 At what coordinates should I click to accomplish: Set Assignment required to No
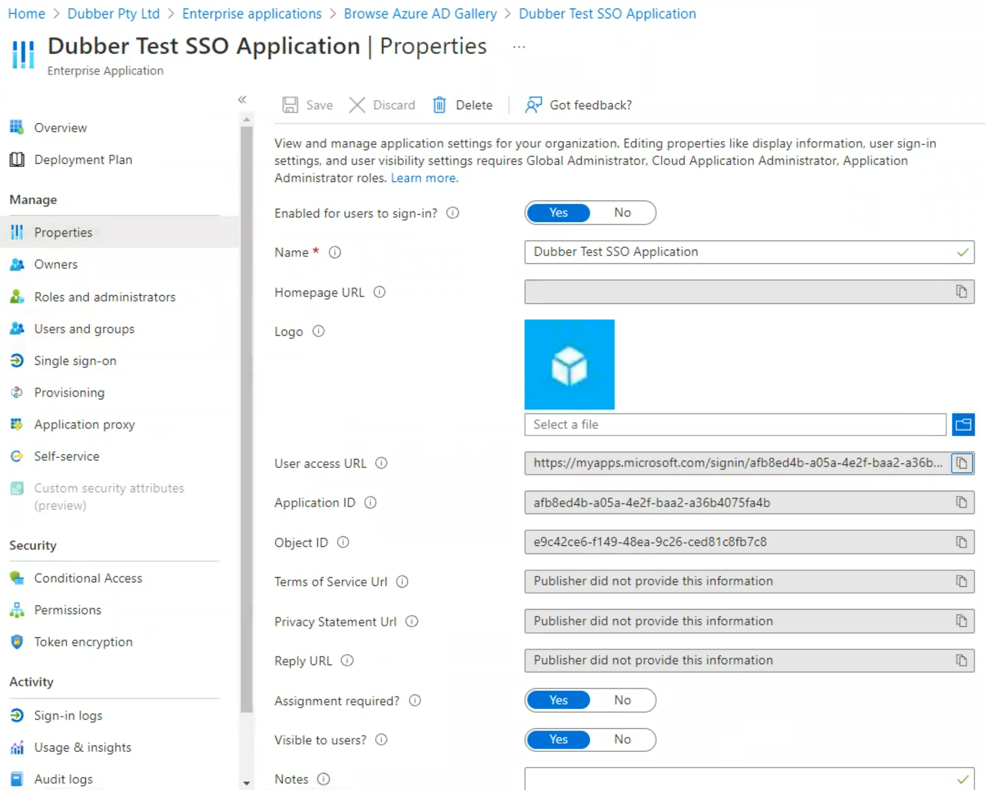(623, 700)
